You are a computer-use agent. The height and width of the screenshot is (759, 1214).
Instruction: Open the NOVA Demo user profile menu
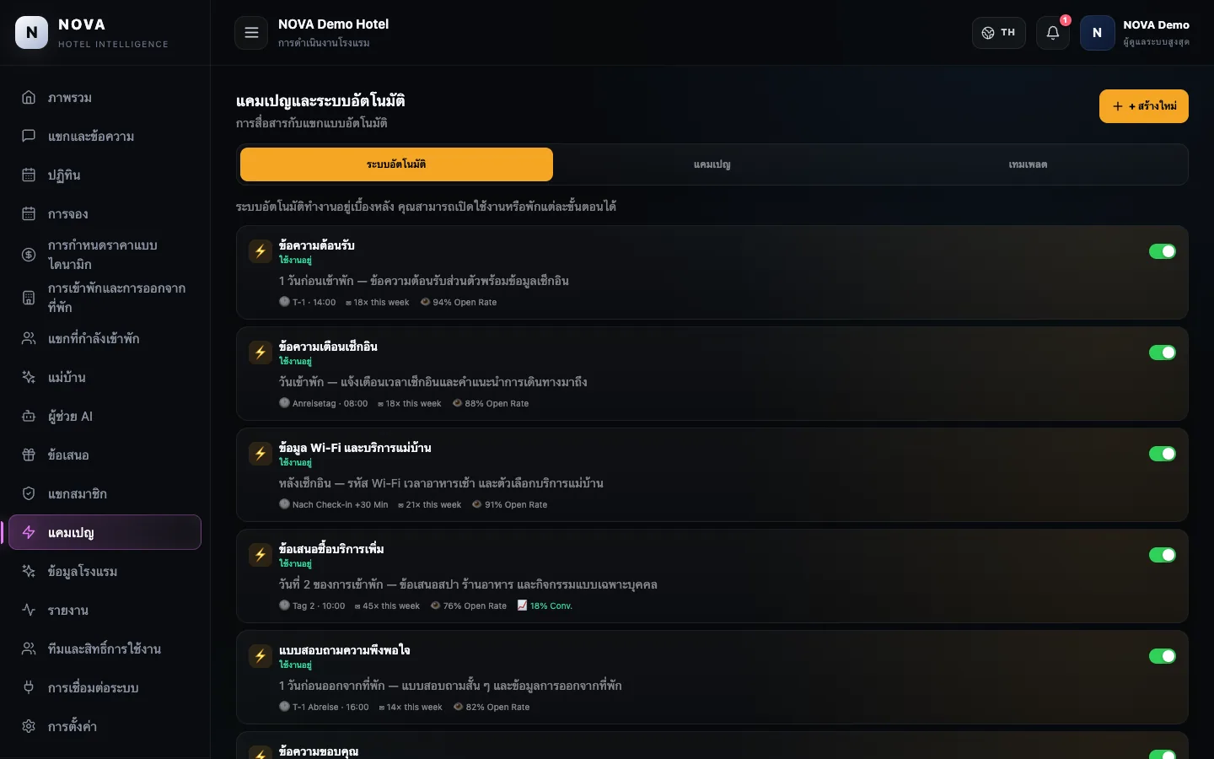[x=1136, y=33]
